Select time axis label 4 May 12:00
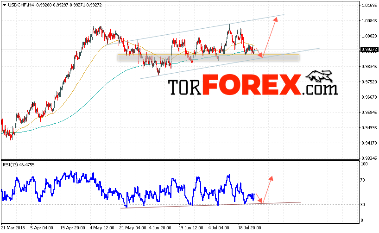379x233 pixels. point(102,228)
